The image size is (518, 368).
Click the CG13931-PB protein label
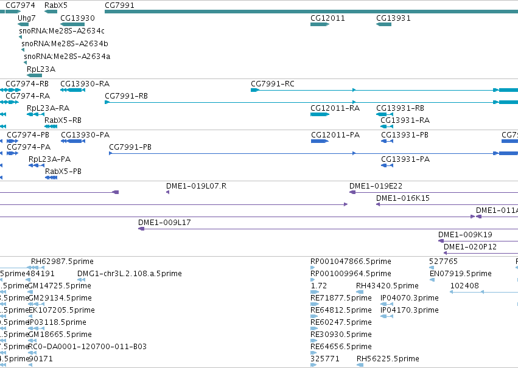coord(405,135)
